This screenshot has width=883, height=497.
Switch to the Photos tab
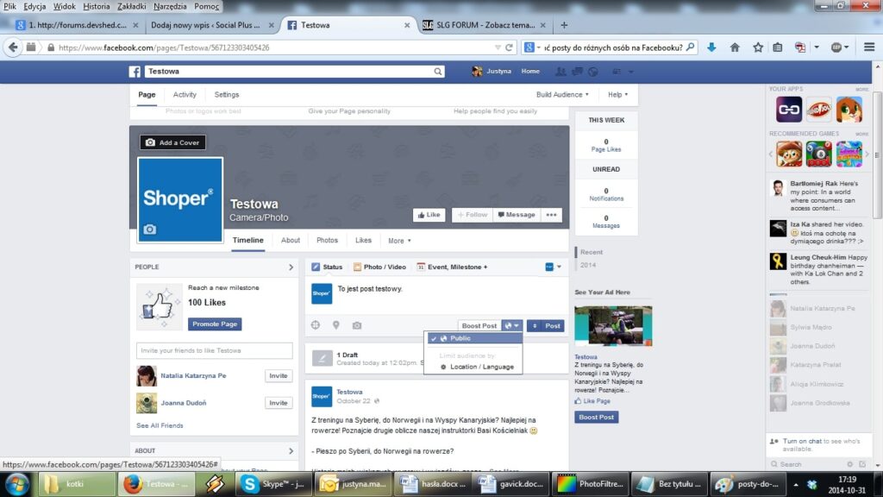(x=327, y=241)
